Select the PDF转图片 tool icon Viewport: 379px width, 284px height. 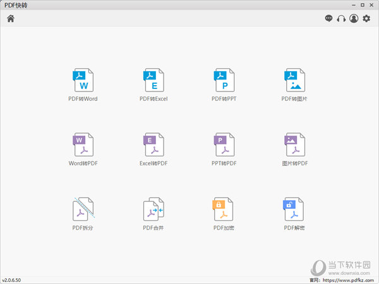tap(294, 80)
